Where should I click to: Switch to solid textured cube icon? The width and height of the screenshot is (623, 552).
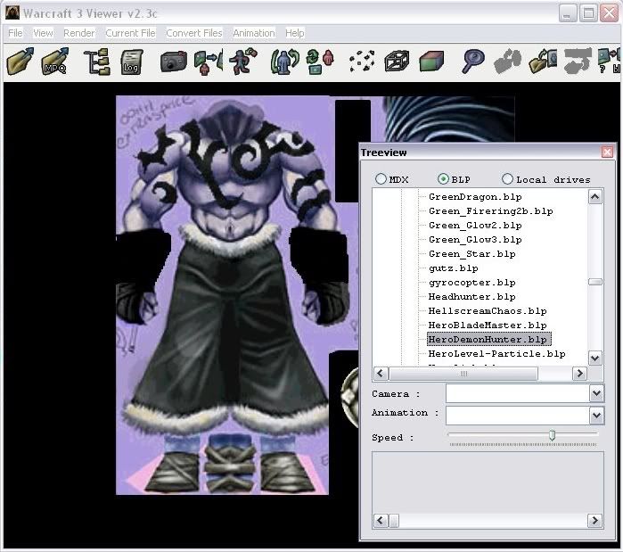[x=431, y=62]
